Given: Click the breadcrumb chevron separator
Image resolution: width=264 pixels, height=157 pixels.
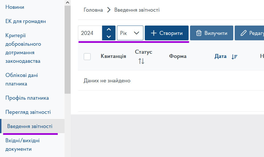Looking at the screenshot, I should (x=108, y=10).
